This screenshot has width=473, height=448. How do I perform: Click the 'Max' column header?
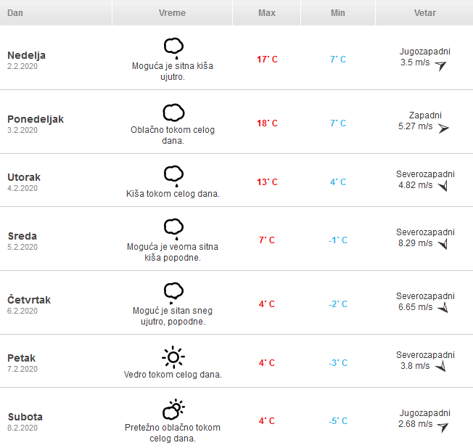[x=266, y=14]
